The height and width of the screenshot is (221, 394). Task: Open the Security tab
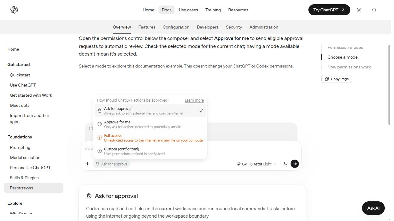234,27
